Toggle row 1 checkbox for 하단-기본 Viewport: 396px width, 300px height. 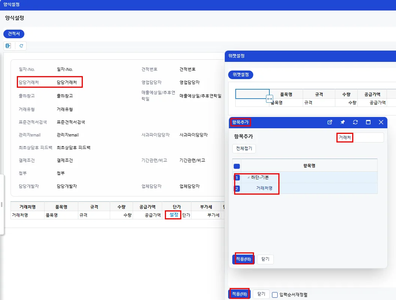(237, 178)
